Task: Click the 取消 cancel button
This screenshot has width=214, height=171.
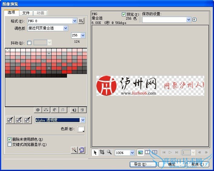Action: [x=198, y=164]
